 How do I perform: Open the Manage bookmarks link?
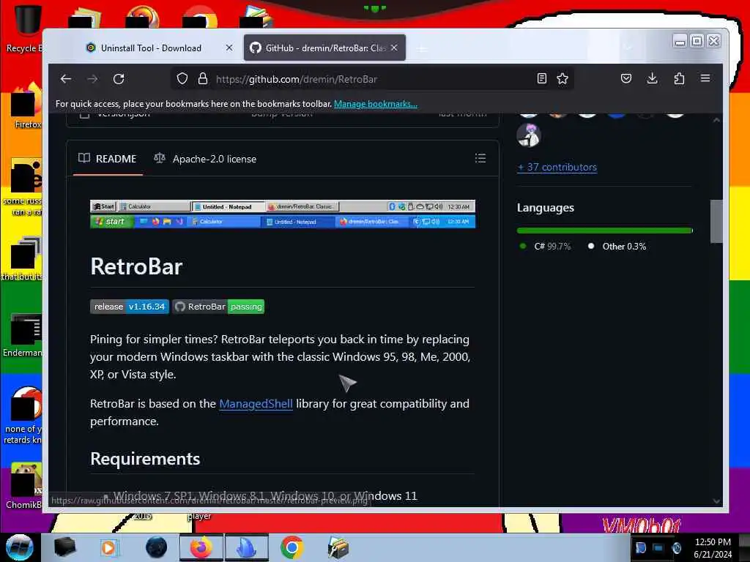[x=376, y=104]
